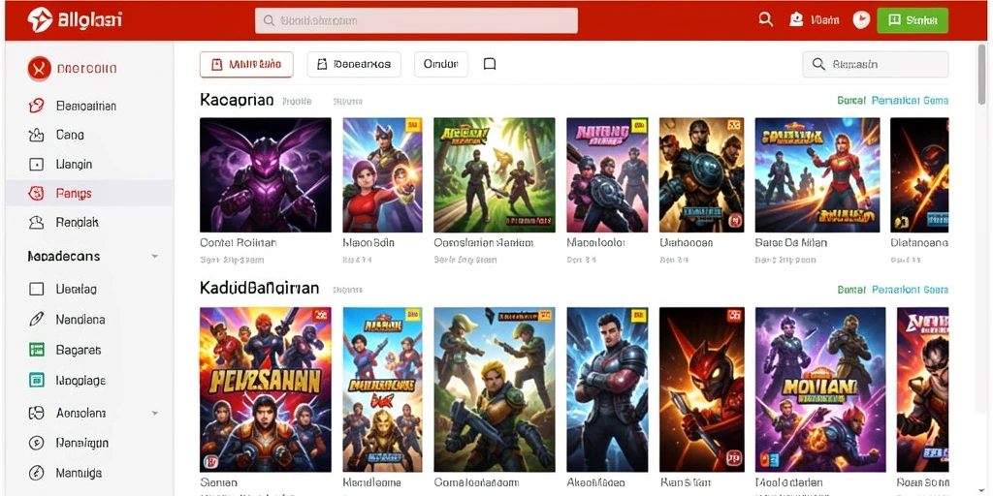Click the round play icon in the header
Screen dimensions: 993x496
[x=861, y=19]
